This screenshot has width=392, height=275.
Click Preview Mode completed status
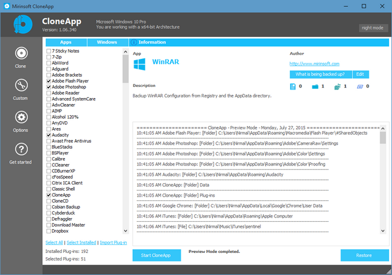214,252
